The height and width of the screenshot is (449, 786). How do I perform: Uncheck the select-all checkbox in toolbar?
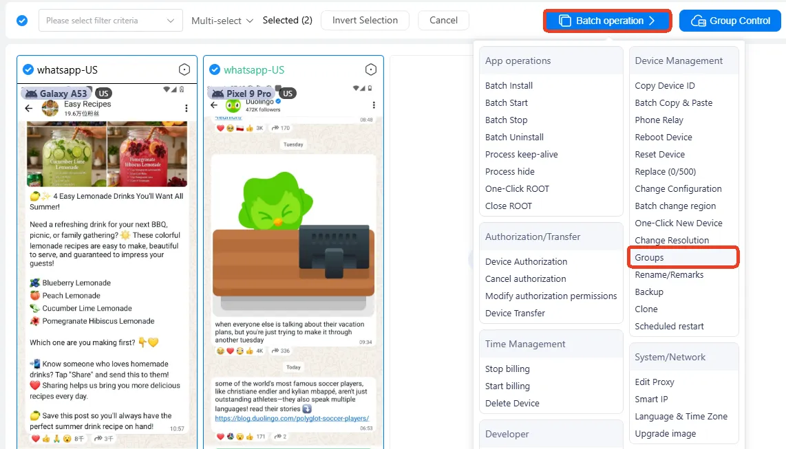point(22,21)
